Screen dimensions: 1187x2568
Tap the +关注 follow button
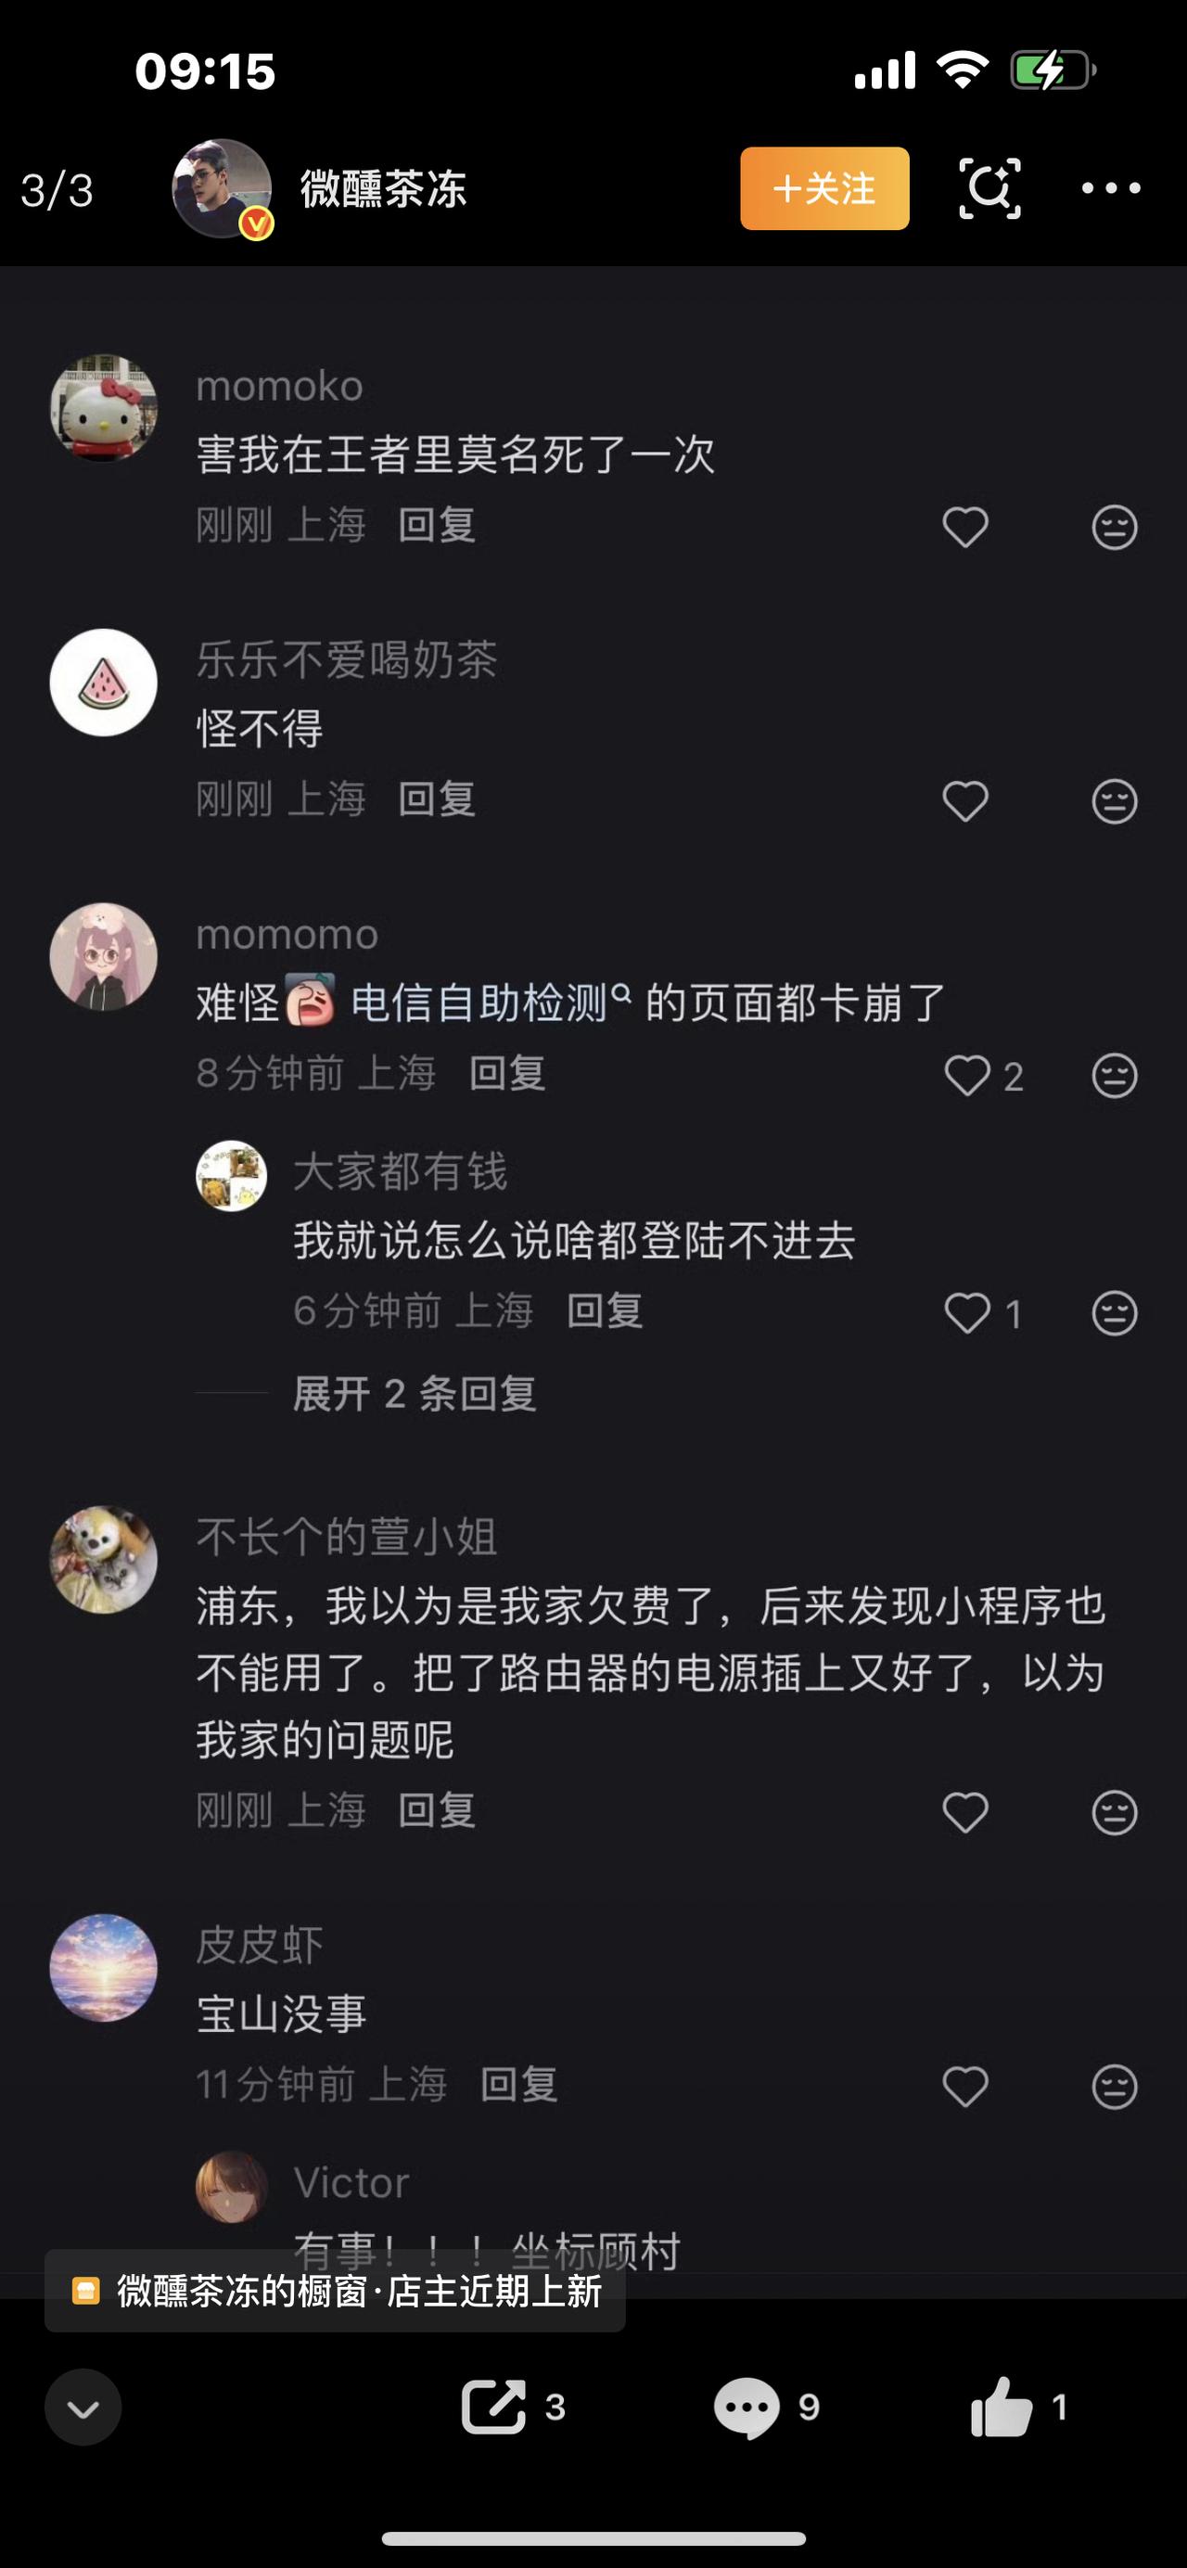824,187
